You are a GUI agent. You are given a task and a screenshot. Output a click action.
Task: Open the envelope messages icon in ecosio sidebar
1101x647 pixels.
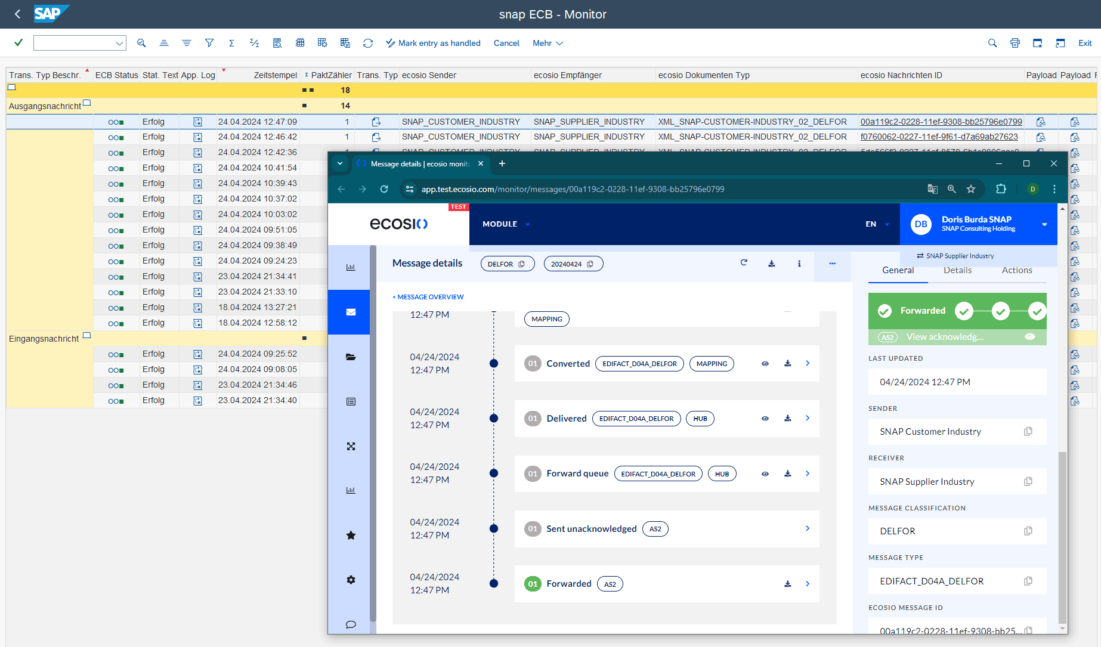(351, 312)
